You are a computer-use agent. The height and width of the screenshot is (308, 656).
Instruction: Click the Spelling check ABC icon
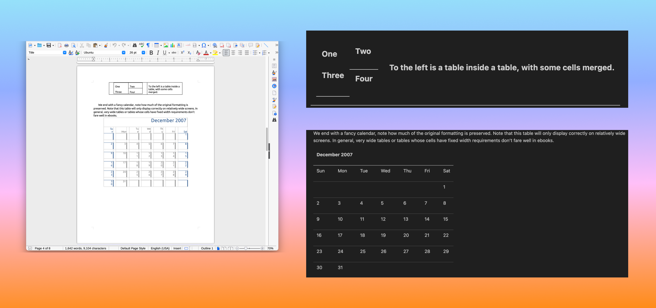click(142, 45)
